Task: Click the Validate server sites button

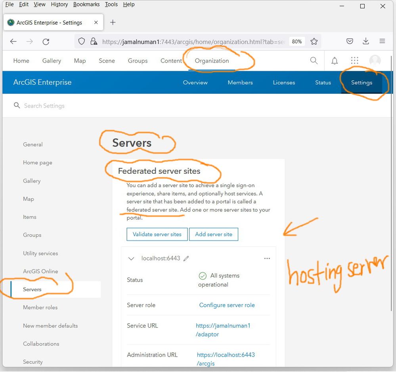Action: coord(157,234)
